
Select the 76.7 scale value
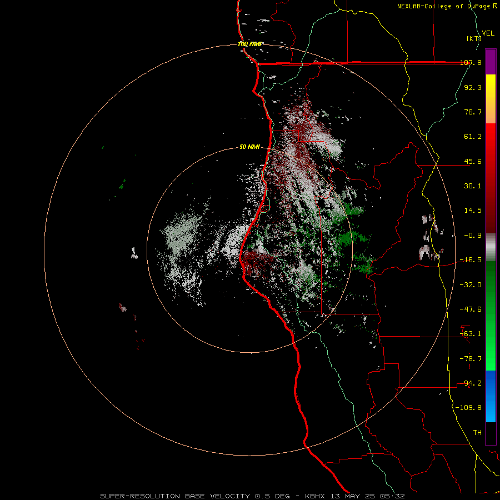pos(473,112)
